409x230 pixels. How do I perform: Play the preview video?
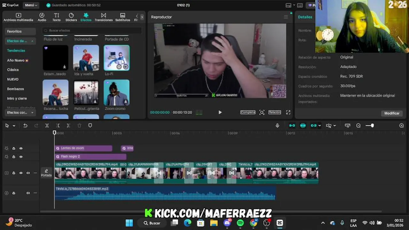[x=220, y=112]
